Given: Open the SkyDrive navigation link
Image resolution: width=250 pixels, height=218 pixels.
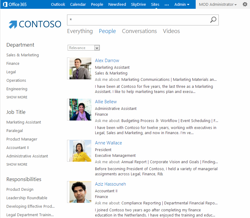Looking at the screenshot, I should (138, 5).
